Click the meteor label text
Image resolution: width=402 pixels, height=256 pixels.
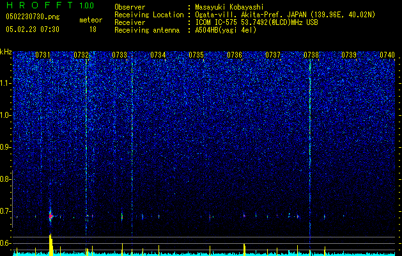[91, 20]
